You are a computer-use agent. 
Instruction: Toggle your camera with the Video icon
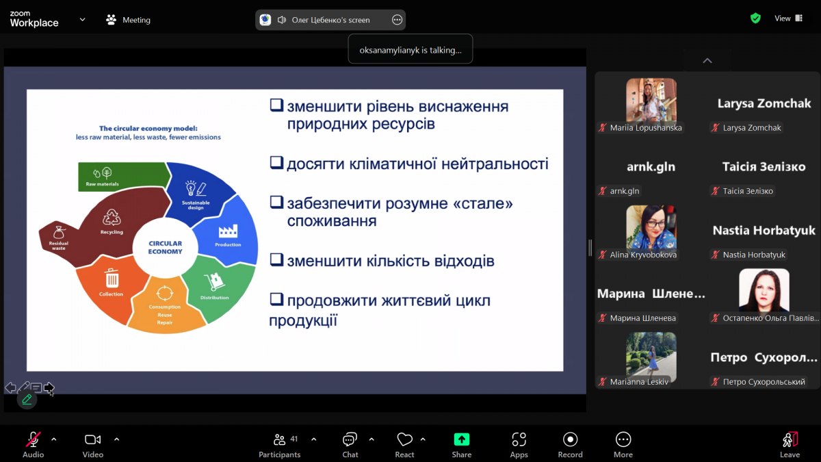tap(92, 439)
